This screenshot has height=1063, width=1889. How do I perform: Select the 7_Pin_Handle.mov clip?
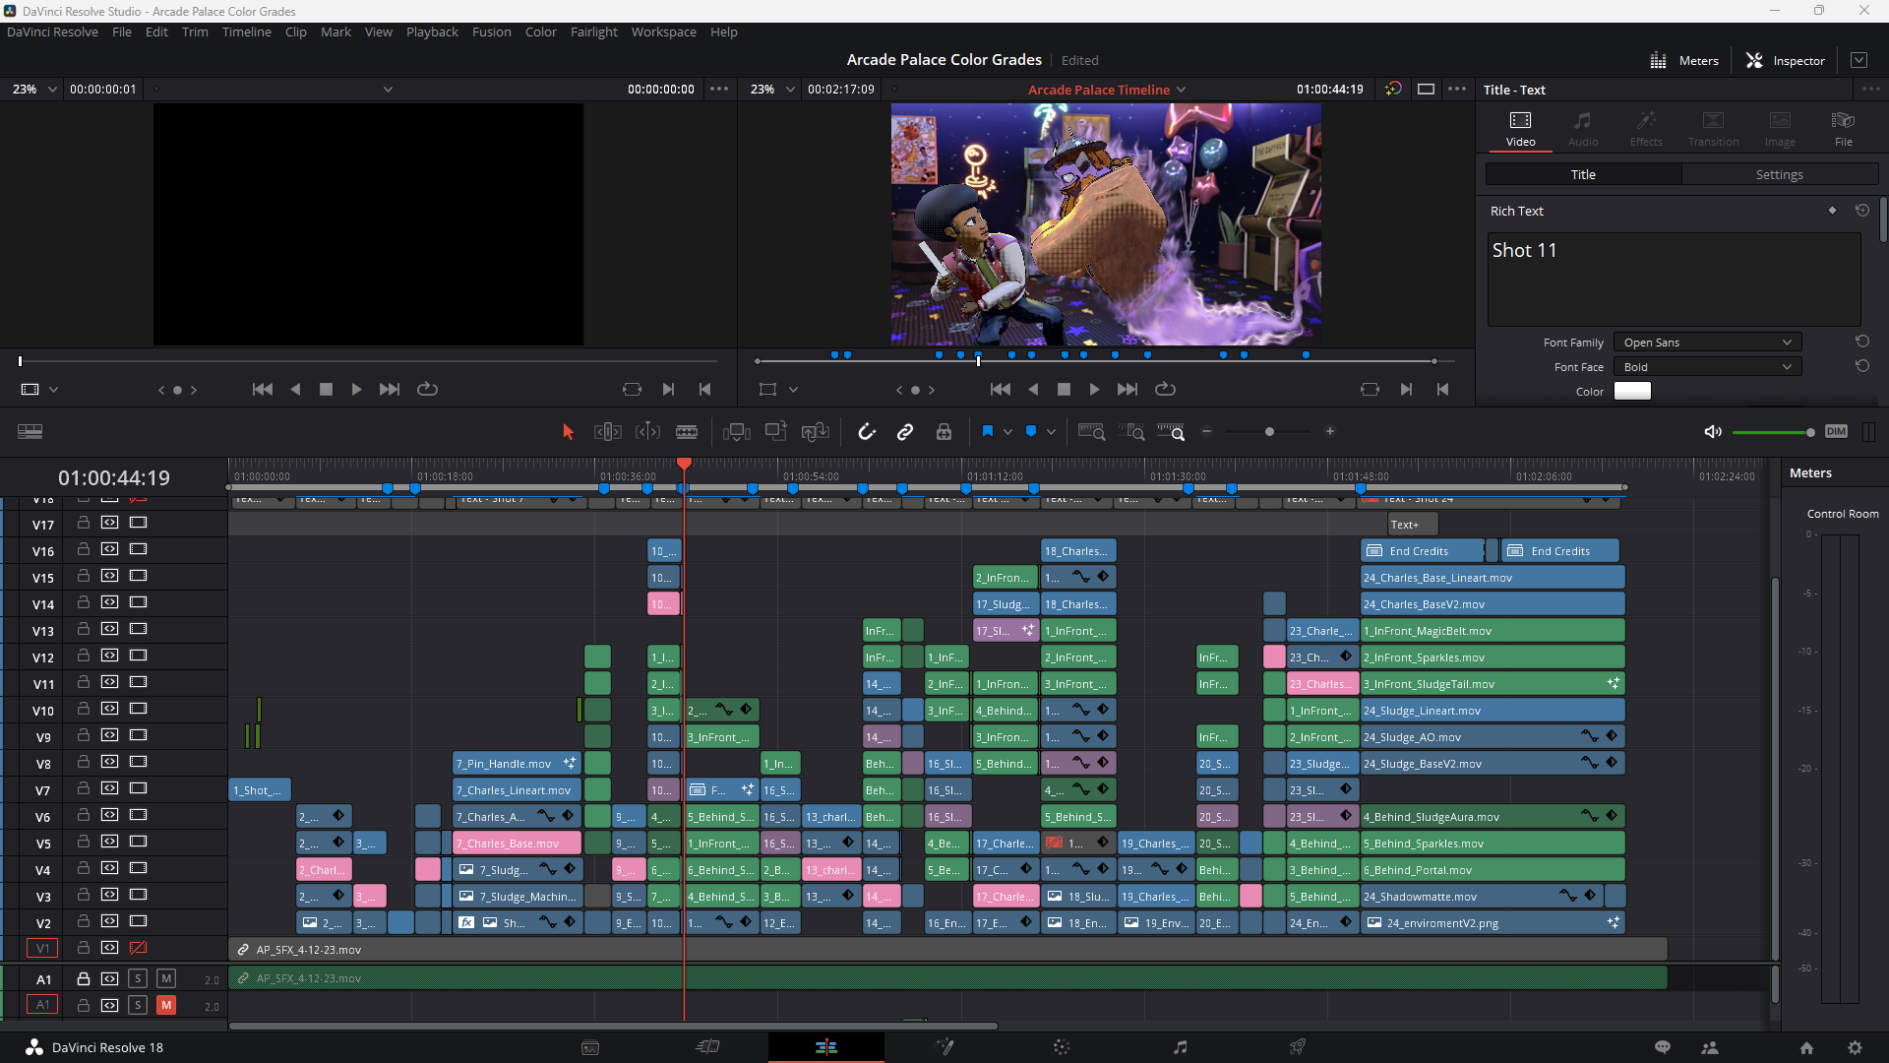pyautogui.click(x=518, y=764)
